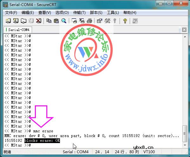
Task: Click the Connect toolbar icon
Action: [x=8, y=21]
